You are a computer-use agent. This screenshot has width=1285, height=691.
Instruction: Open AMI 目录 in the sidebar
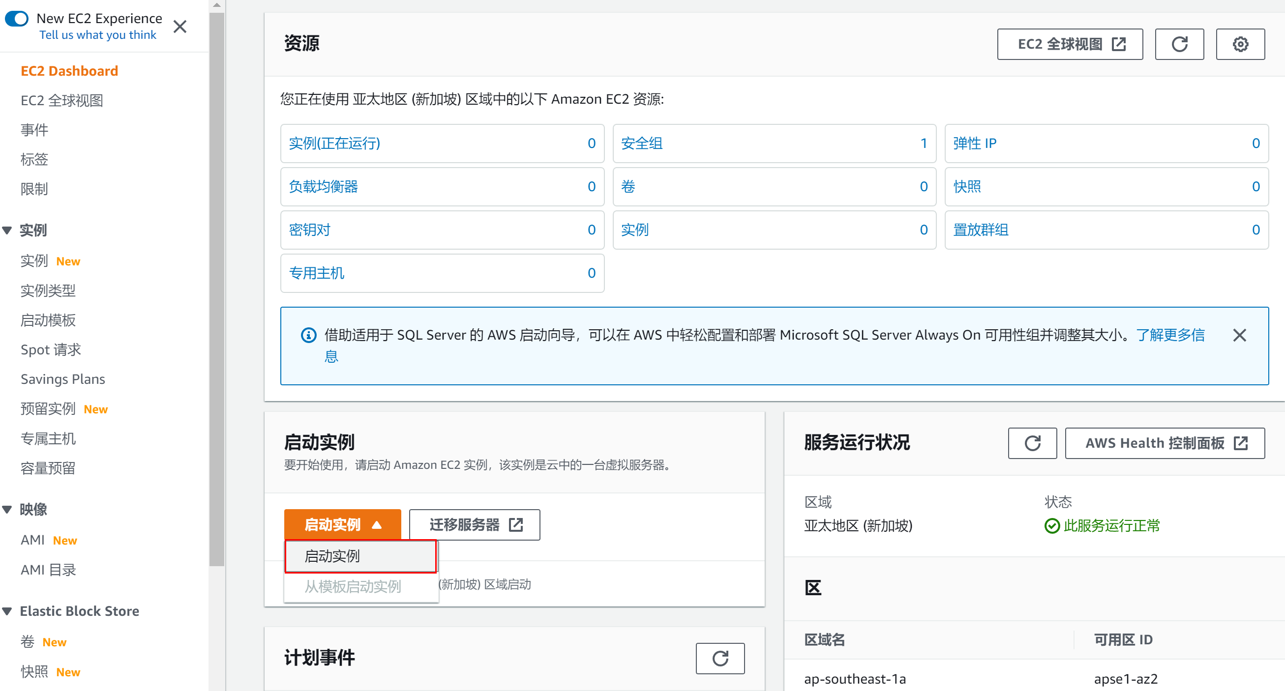pos(48,569)
